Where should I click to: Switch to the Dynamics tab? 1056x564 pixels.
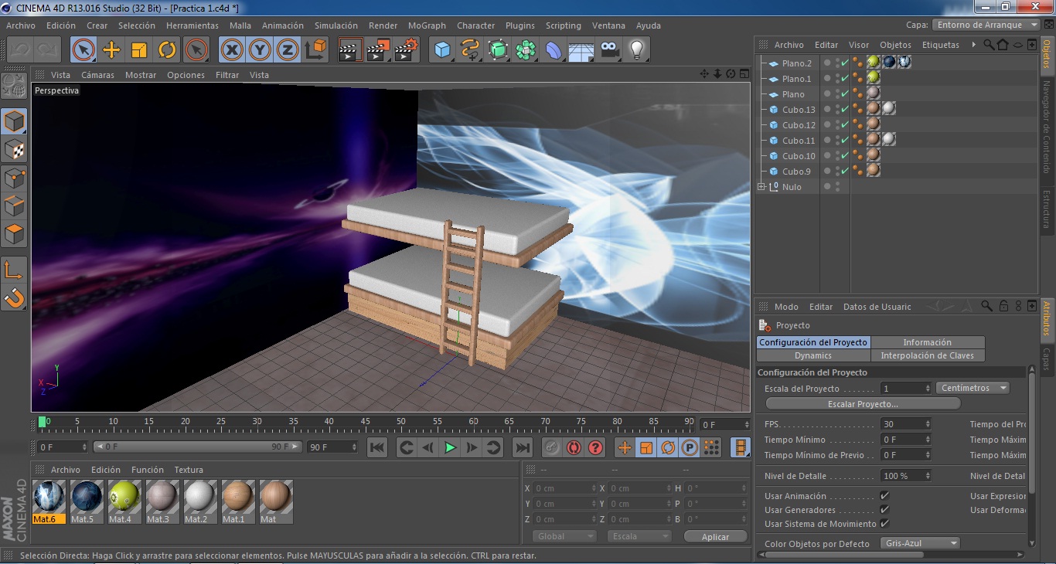tap(813, 355)
